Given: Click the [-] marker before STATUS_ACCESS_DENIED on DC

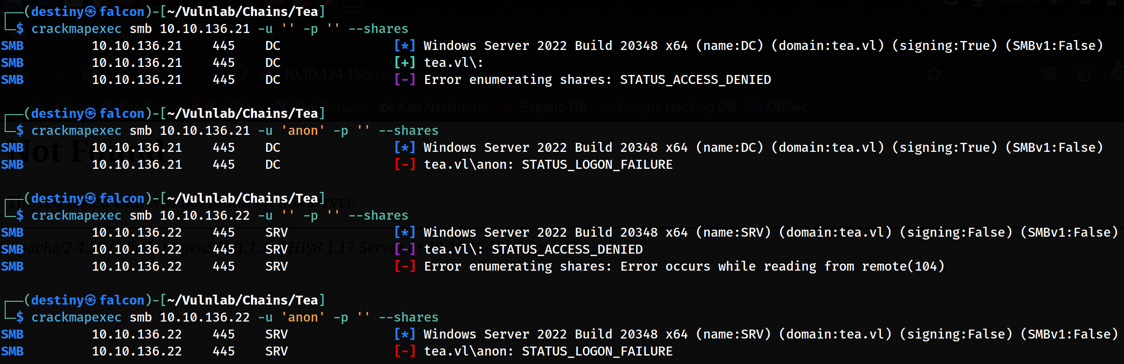Looking at the screenshot, I should coord(405,80).
